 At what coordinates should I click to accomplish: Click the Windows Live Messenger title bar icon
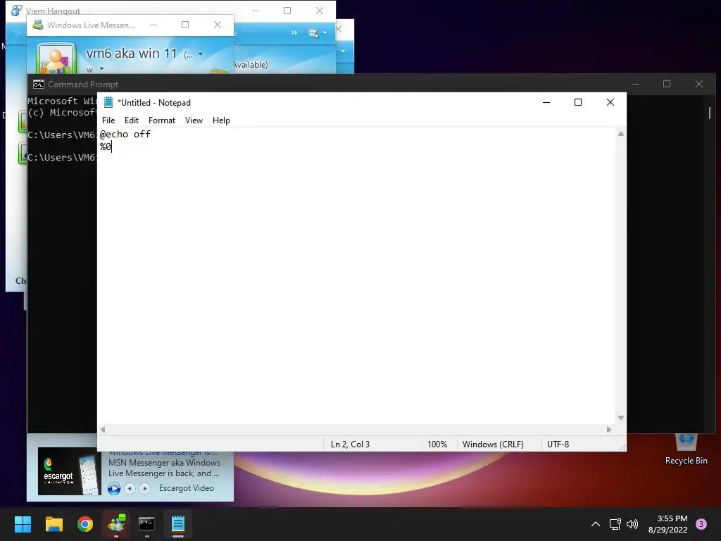(x=38, y=25)
